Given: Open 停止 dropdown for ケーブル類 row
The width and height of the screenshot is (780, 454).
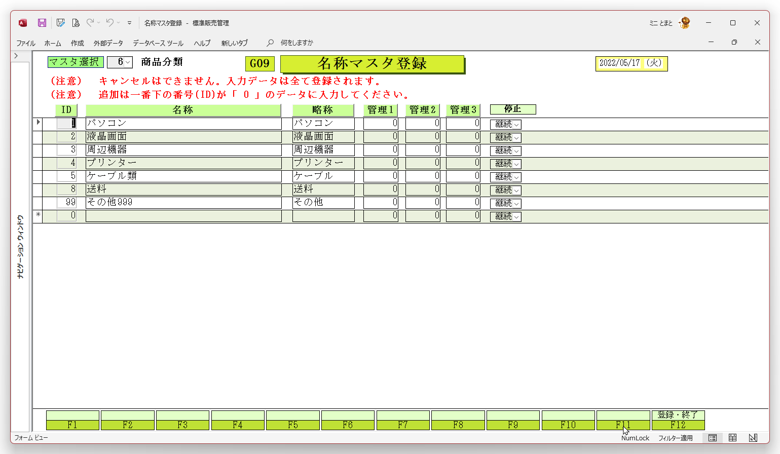Looking at the screenshot, I should click(516, 177).
